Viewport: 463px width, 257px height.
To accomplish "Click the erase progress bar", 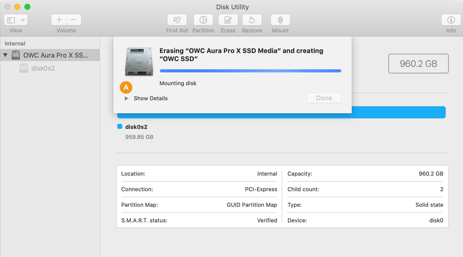I will [250, 71].
